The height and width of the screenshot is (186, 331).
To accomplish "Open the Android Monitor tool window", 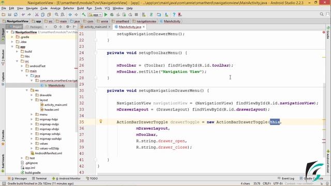I will 67,178.
